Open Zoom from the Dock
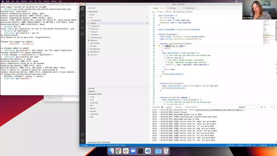This screenshot has width=277, height=156. [x=133, y=151]
